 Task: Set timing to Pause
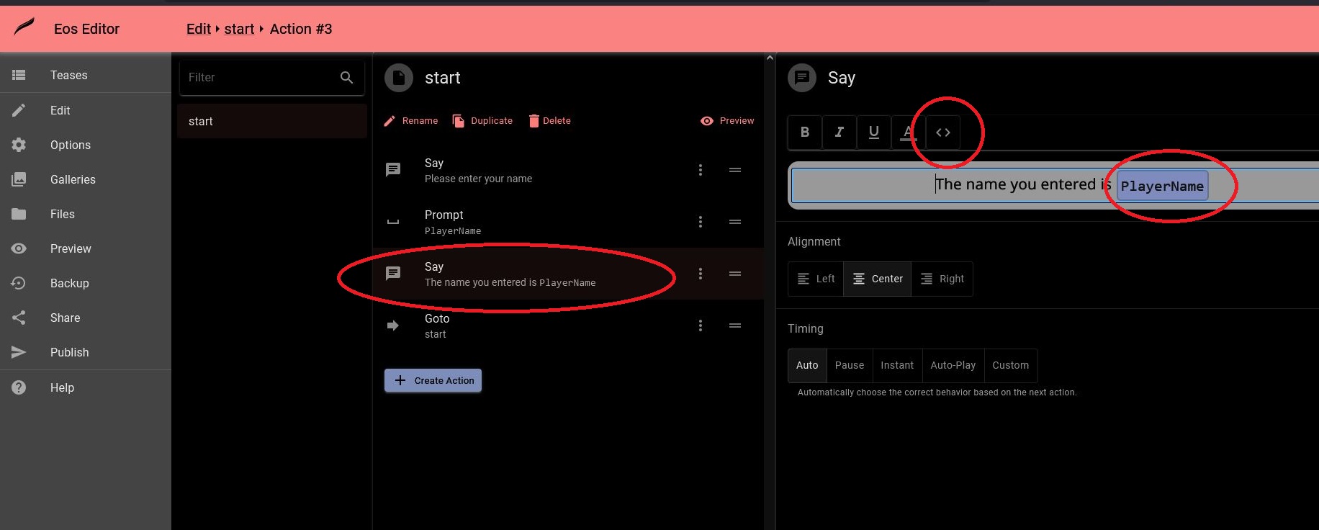click(x=850, y=365)
